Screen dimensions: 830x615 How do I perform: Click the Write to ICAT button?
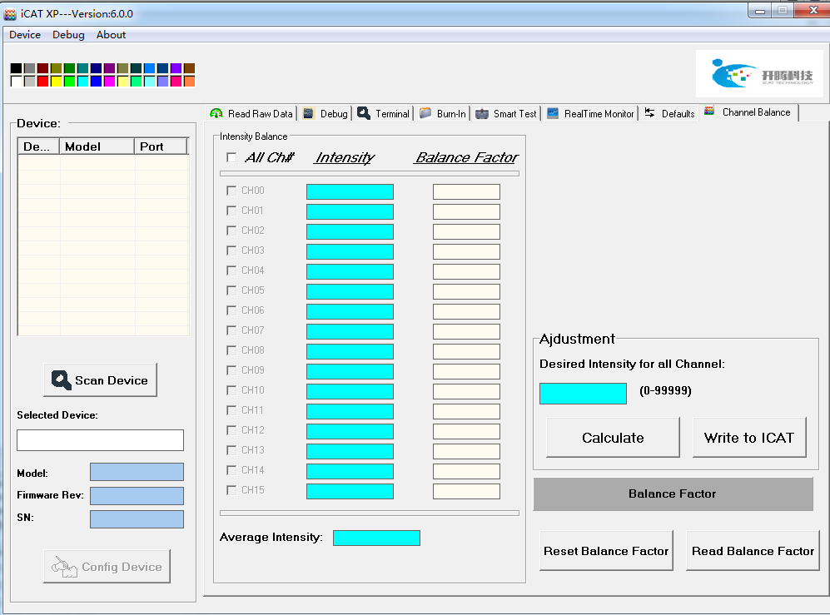(749, 438)
